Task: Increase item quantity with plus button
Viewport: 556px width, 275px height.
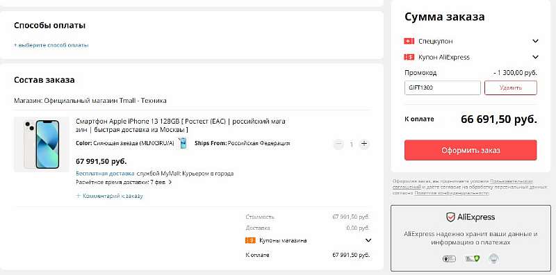Action: pyautogui.click(x=363, y=144)
